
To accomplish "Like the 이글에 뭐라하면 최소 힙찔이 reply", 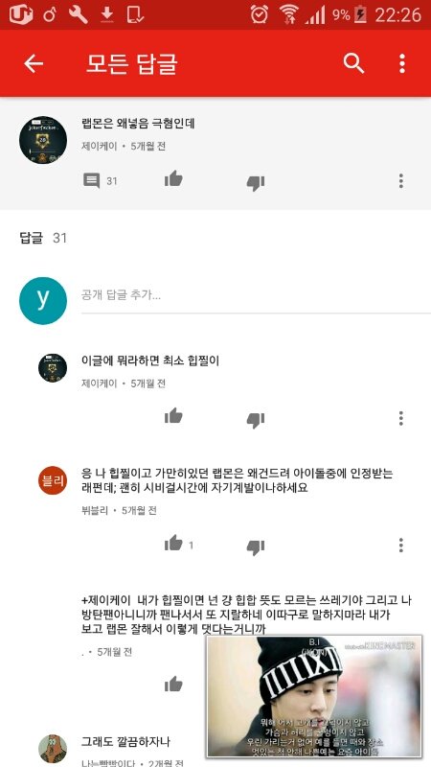I will [x=173, y=416].
